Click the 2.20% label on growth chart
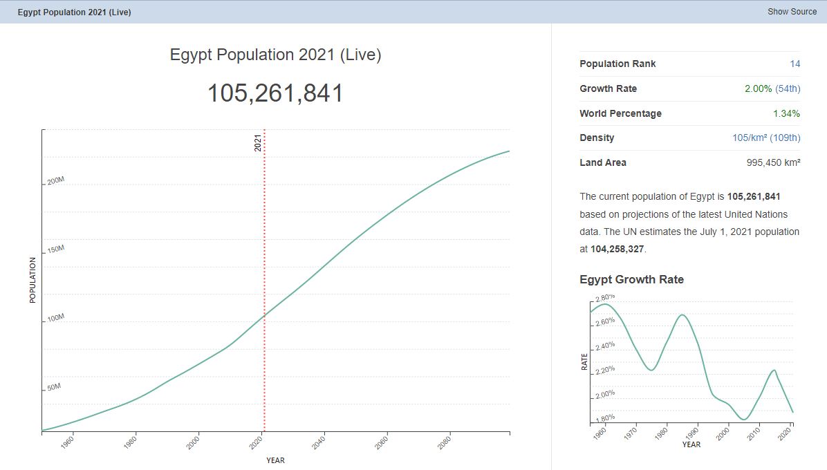This screenshot has height=470, width=827. pyautogui.click(x=605, y=370)
